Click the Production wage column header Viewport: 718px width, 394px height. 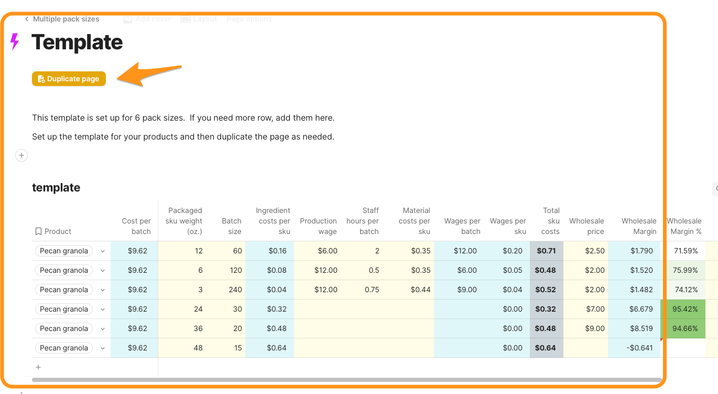(318, 226)
